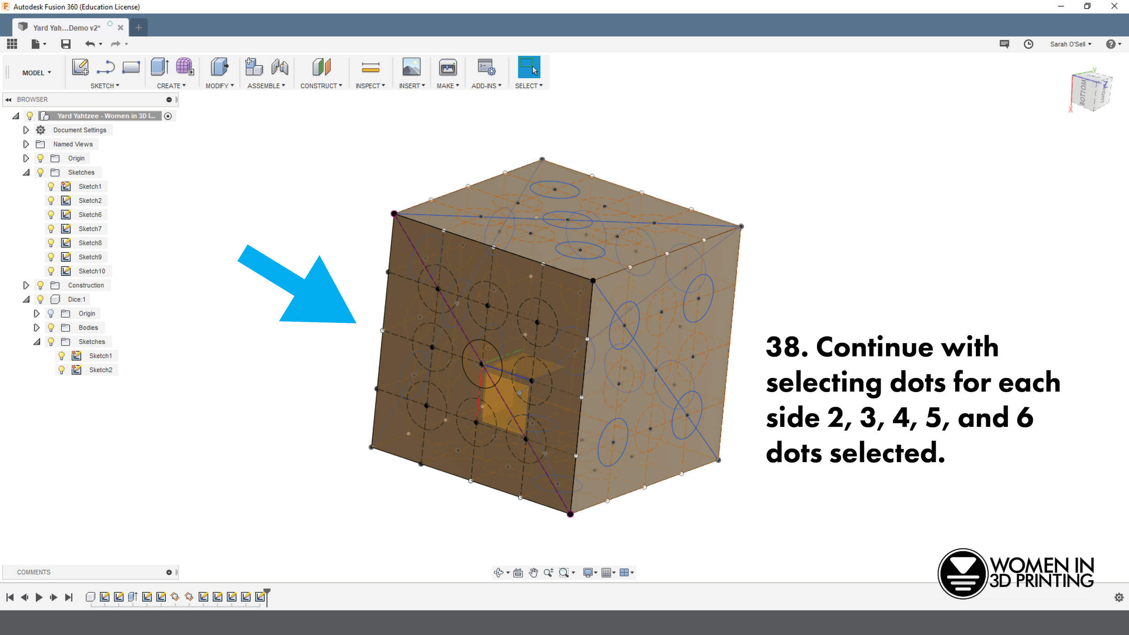Toggle visibility bulb for Bodies folder

click(x=51, y=327)
